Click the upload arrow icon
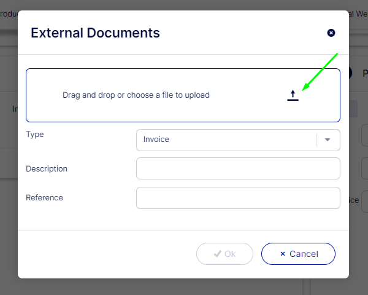Image resolution: width=368 pixels, height=295 pixels. point(293,95)
